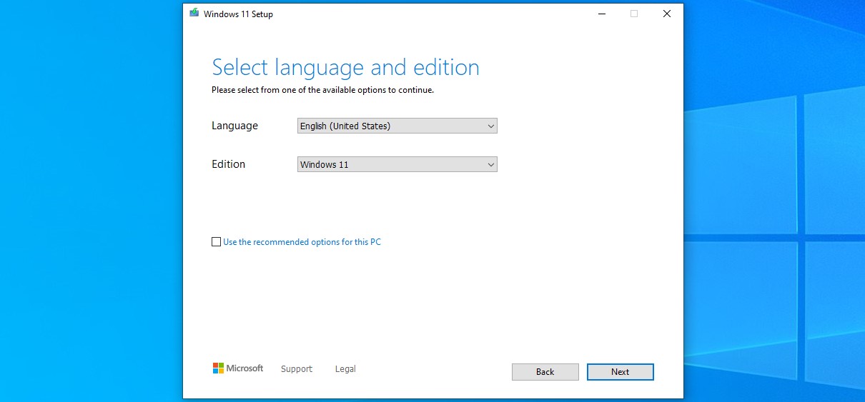Open the Support link
This screenshot has height=402, width=865.
pos(297,369)
